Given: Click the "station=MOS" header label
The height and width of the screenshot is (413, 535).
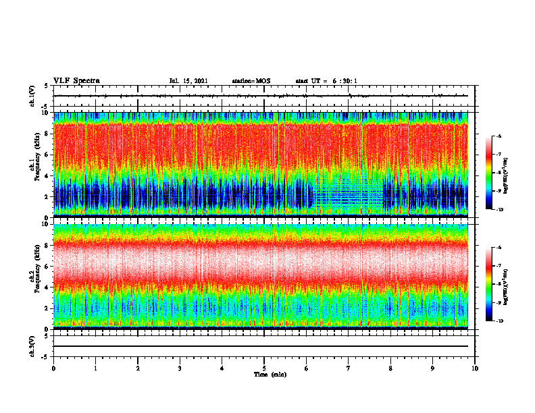Looking at the screenshot, I should click(251, 81).
